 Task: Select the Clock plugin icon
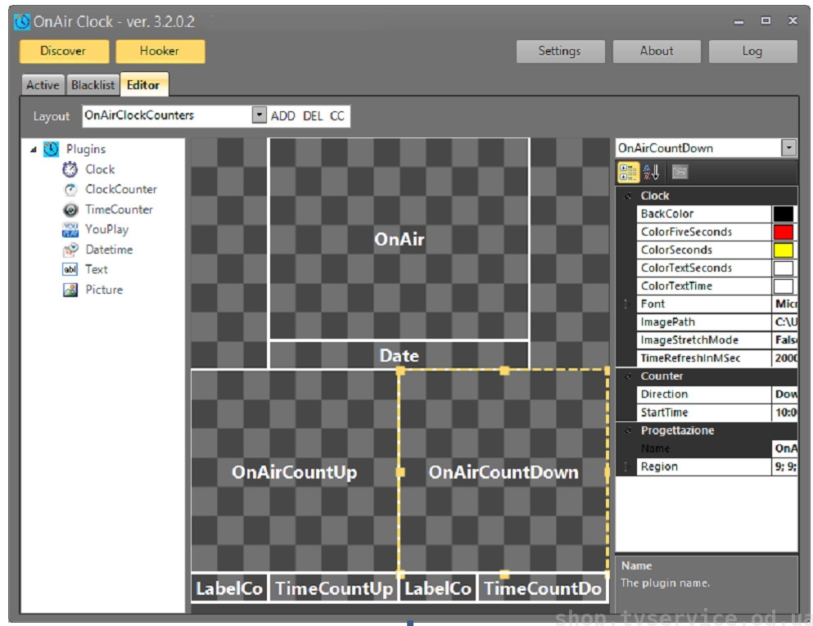click(70, 169)
